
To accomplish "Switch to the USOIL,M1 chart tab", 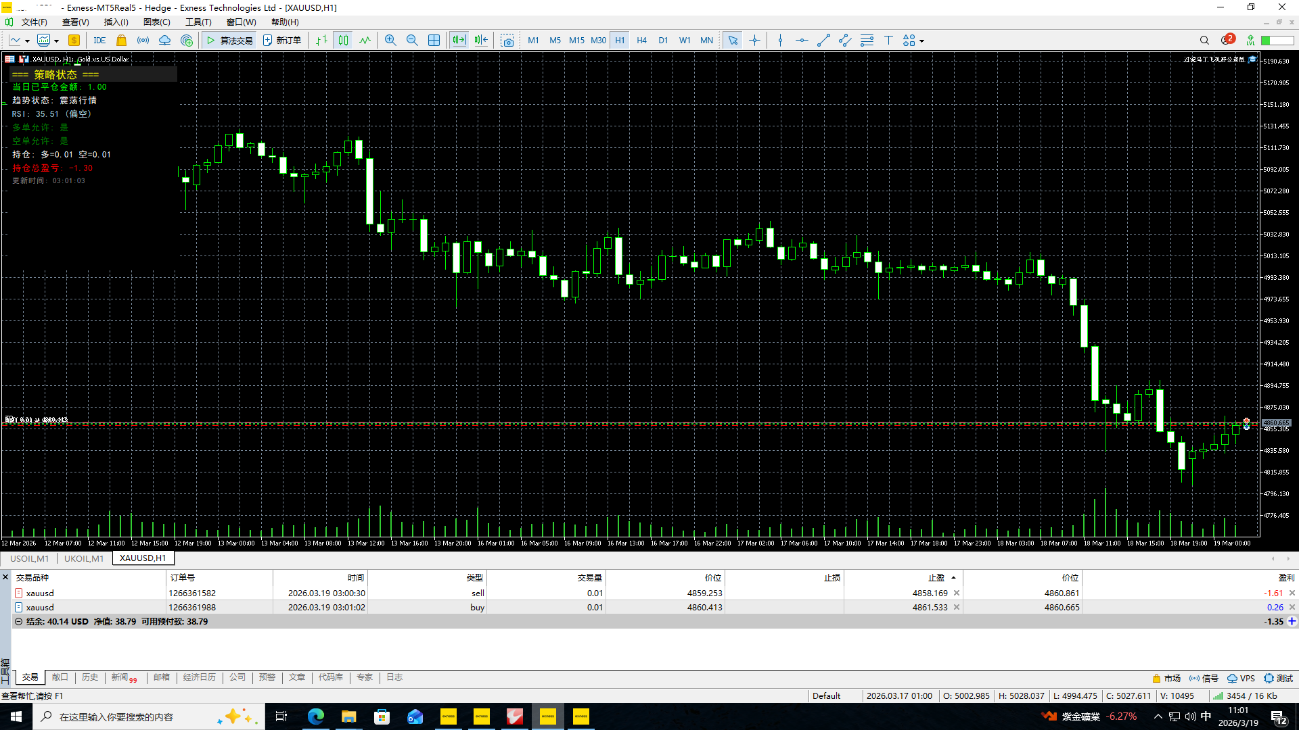I will [x=29, y=558].
